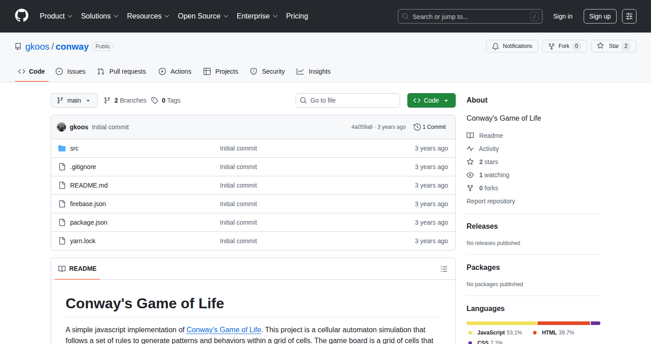Expand the Enterprise menu

coord(257,16)
